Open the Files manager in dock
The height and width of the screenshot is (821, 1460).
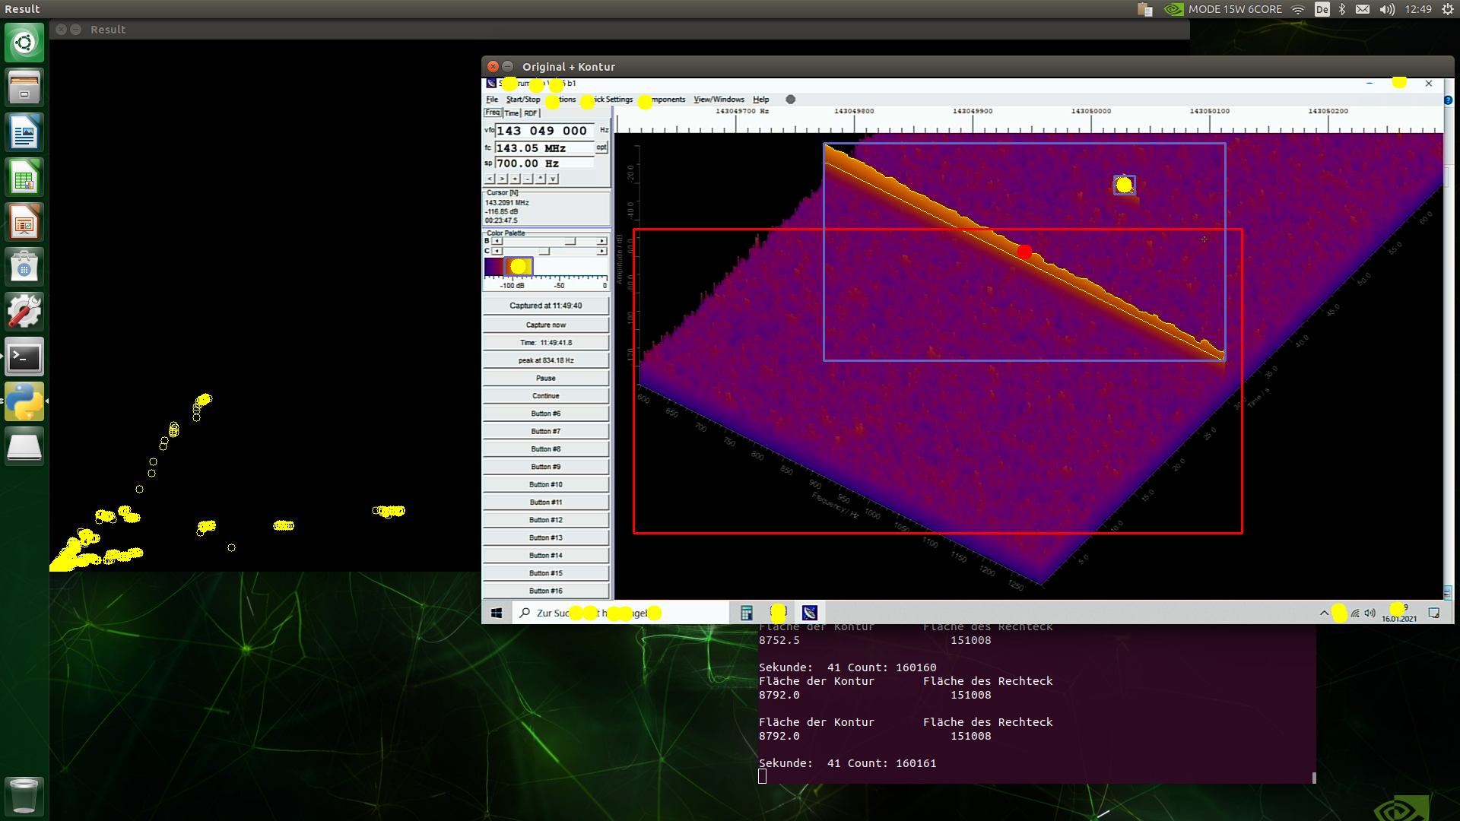tap(24, 87)
